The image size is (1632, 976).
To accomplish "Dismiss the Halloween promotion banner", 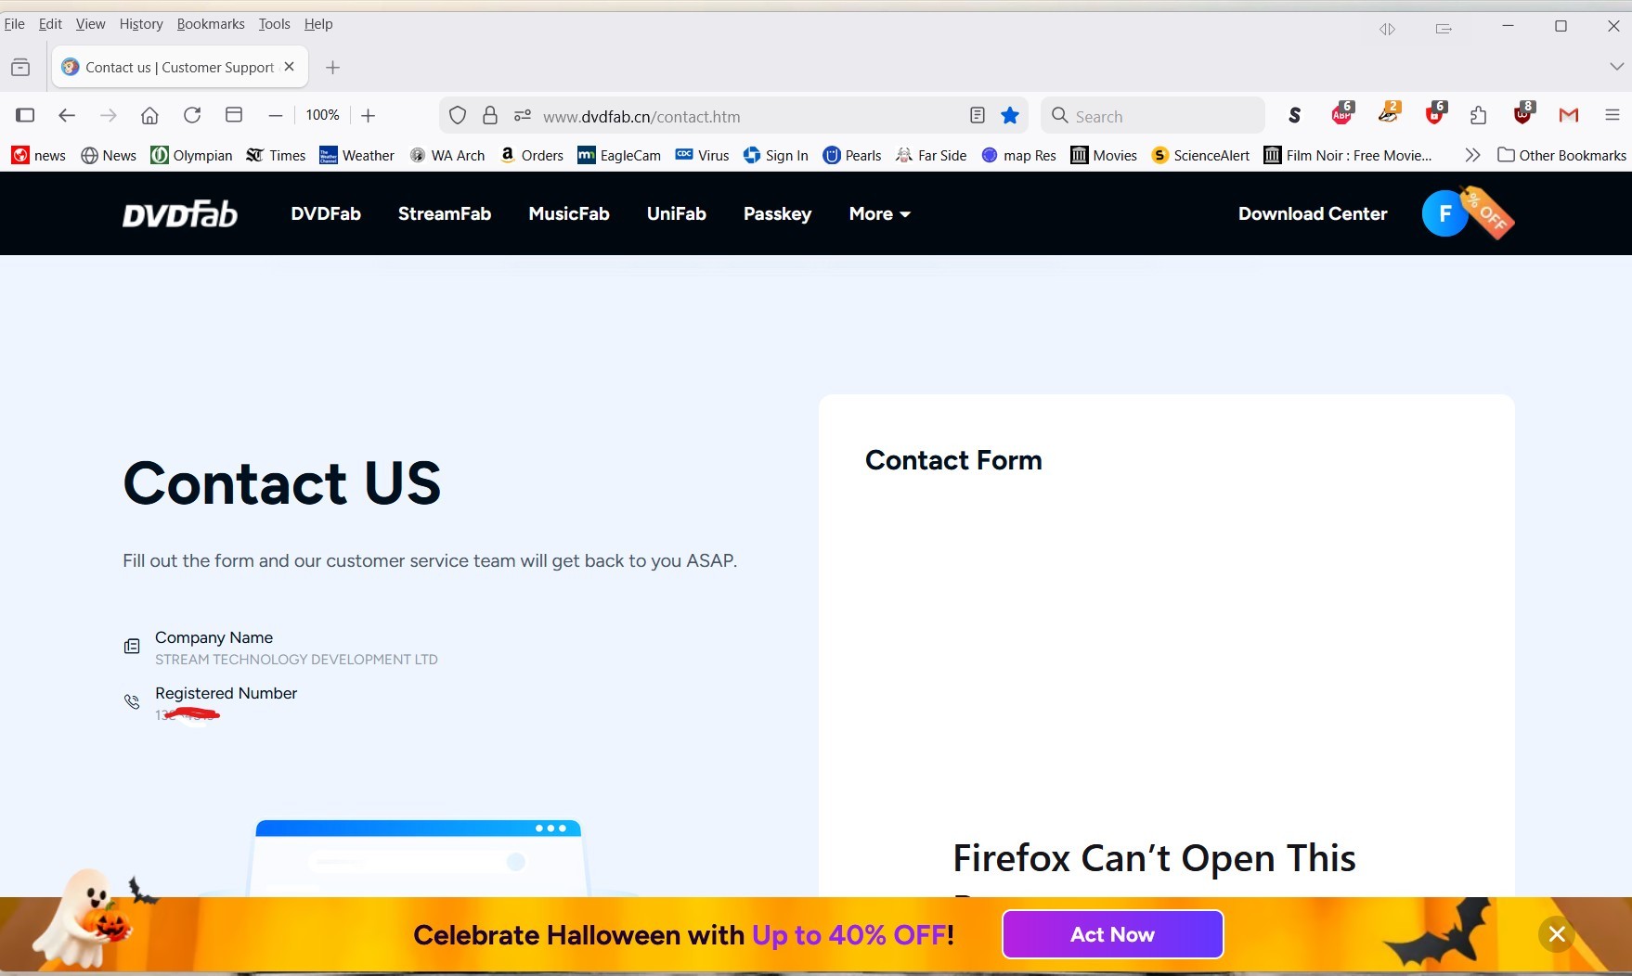I will (x=1557, y=934).
